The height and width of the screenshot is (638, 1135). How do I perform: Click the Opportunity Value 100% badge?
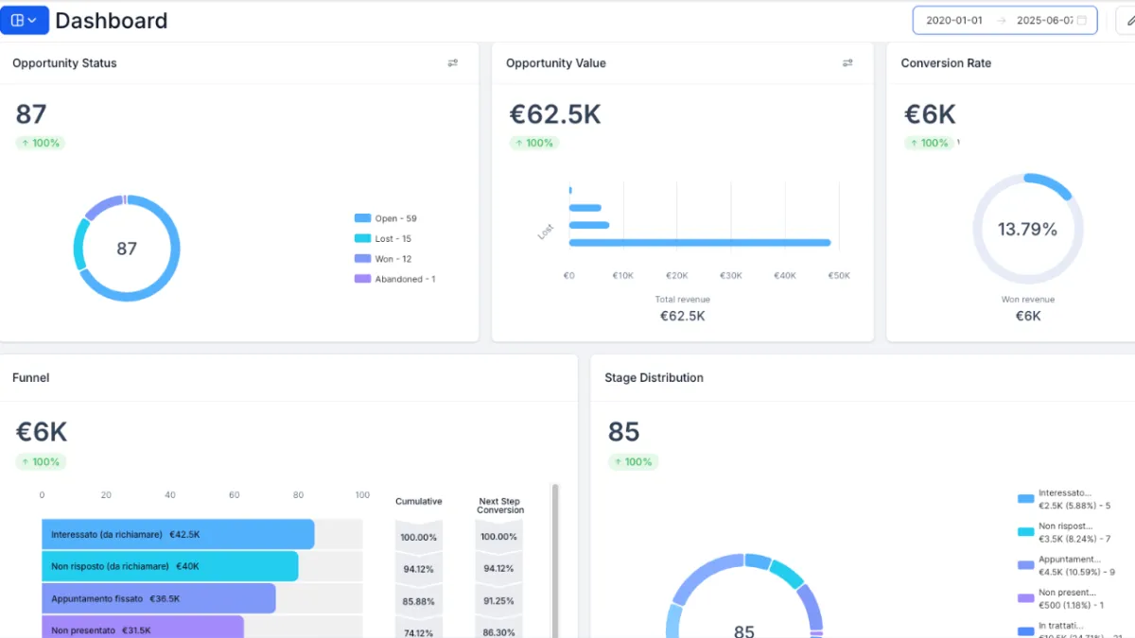[x=534, y=143]
